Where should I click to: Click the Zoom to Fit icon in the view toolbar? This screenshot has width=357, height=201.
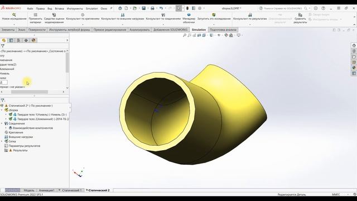(x=185, y=35)
